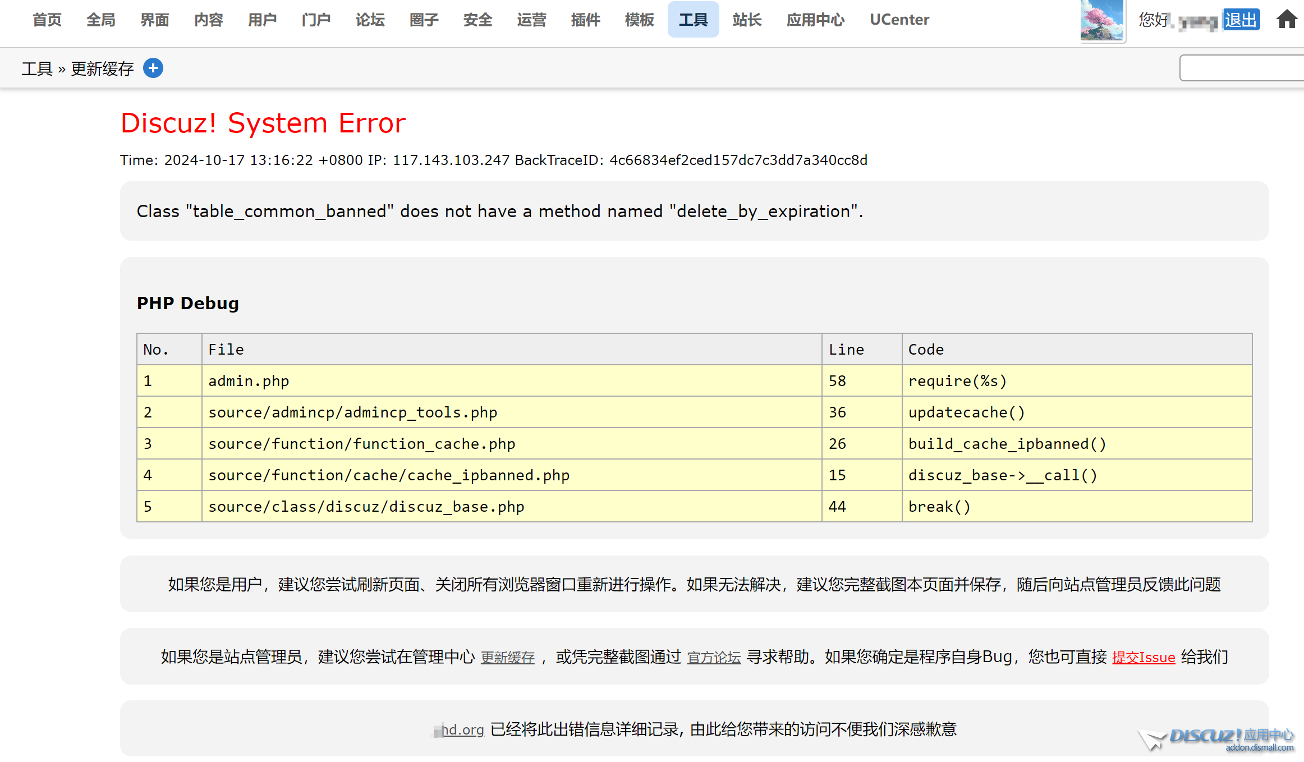Click the Code column header
This screenshot has width=1304, height=762.
click(1077, 350)
